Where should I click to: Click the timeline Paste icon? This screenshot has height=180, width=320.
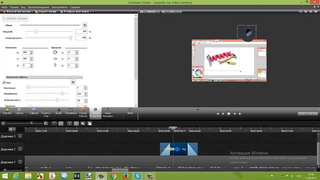[x=89, y=123]
